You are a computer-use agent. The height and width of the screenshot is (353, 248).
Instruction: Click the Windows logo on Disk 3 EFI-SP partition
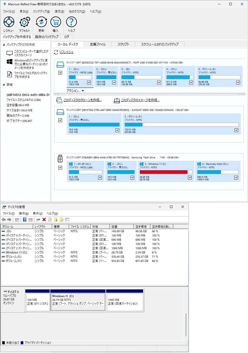pos(71,164)
